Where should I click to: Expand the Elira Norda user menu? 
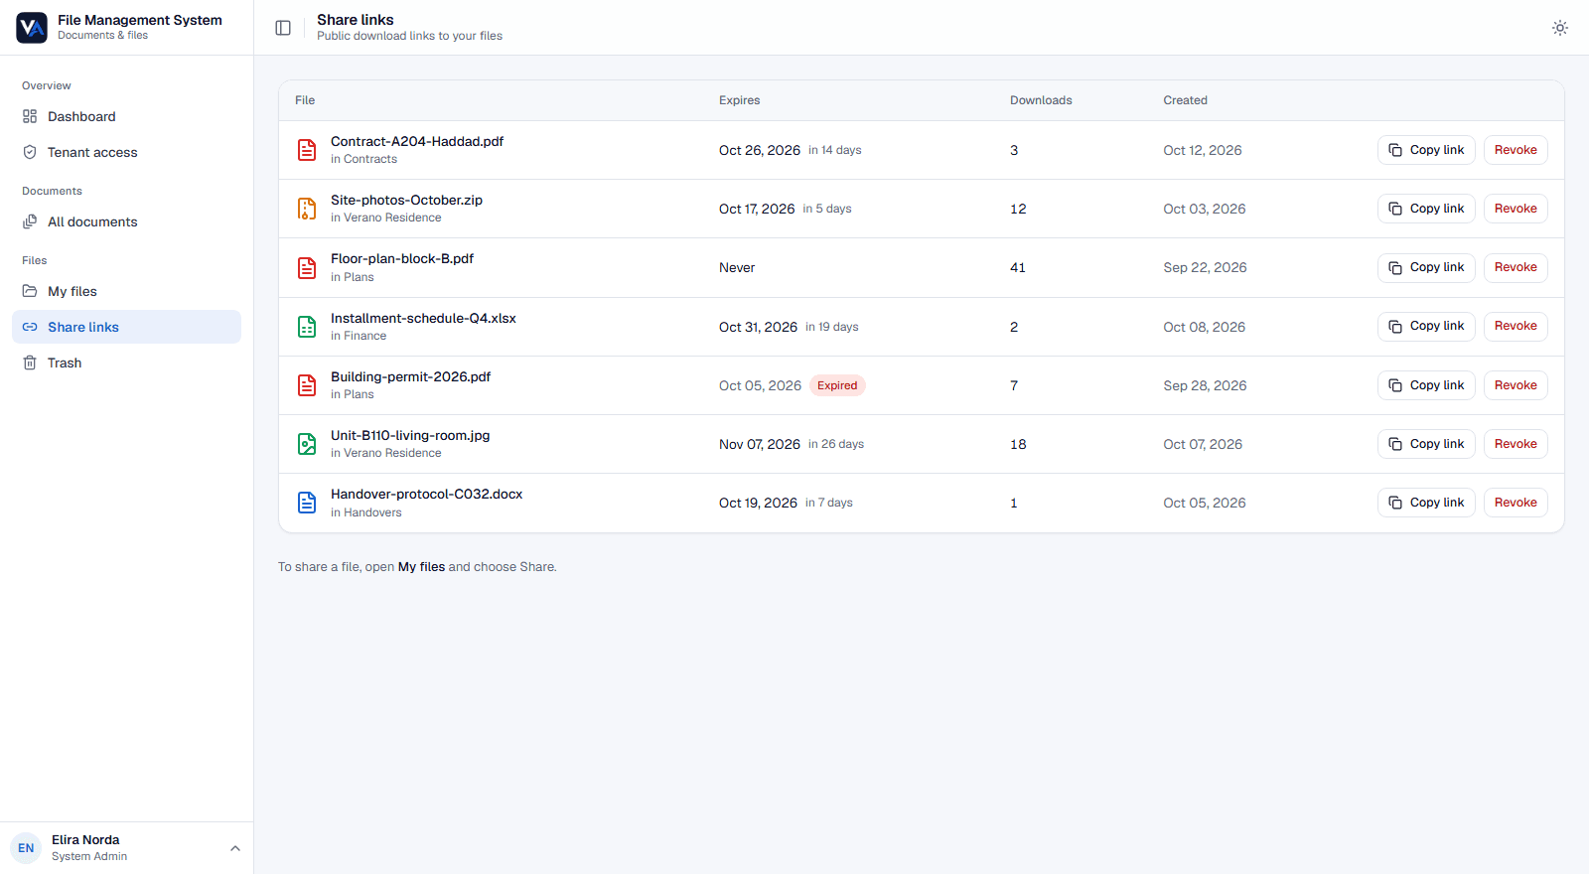[126, 848]
